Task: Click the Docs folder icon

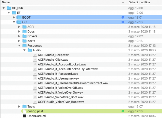Action: [24, 31]
